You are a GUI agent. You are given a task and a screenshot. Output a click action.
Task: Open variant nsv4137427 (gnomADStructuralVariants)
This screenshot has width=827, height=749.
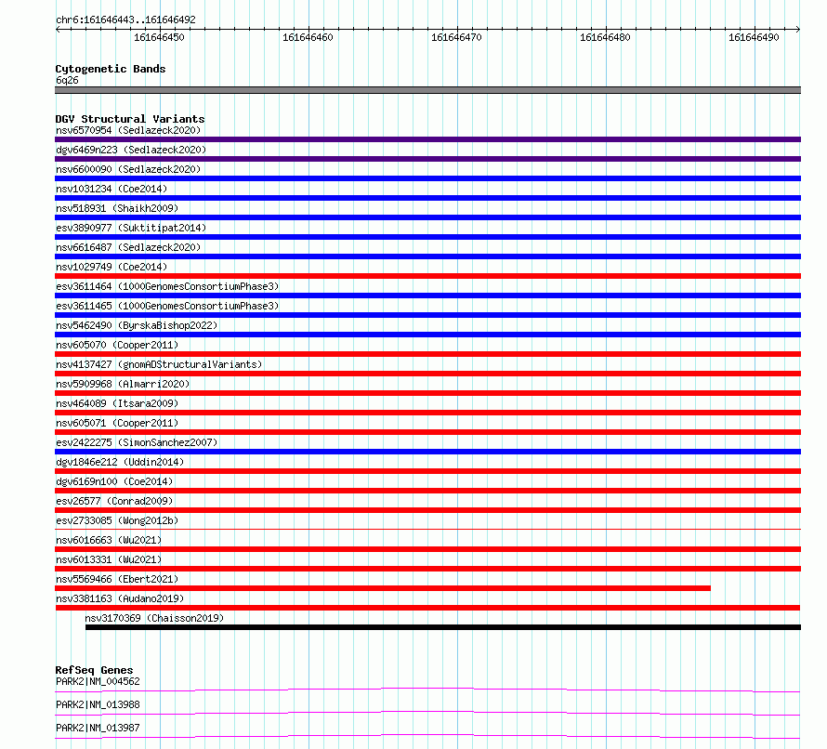tap(159, 364)
